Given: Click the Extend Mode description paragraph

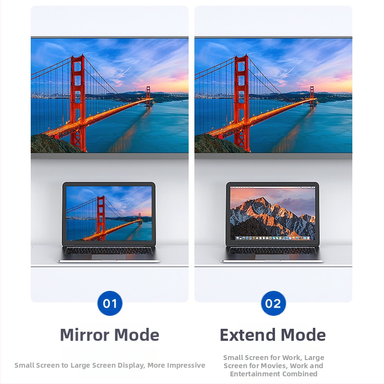Looking at the screenshot, I should point(274,366).
